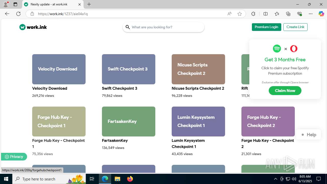The height and width of the screenshot is (184, 327).
Task: Click Lumin Keysystem Checkpoint 1 title link
Action: point(188,144)
